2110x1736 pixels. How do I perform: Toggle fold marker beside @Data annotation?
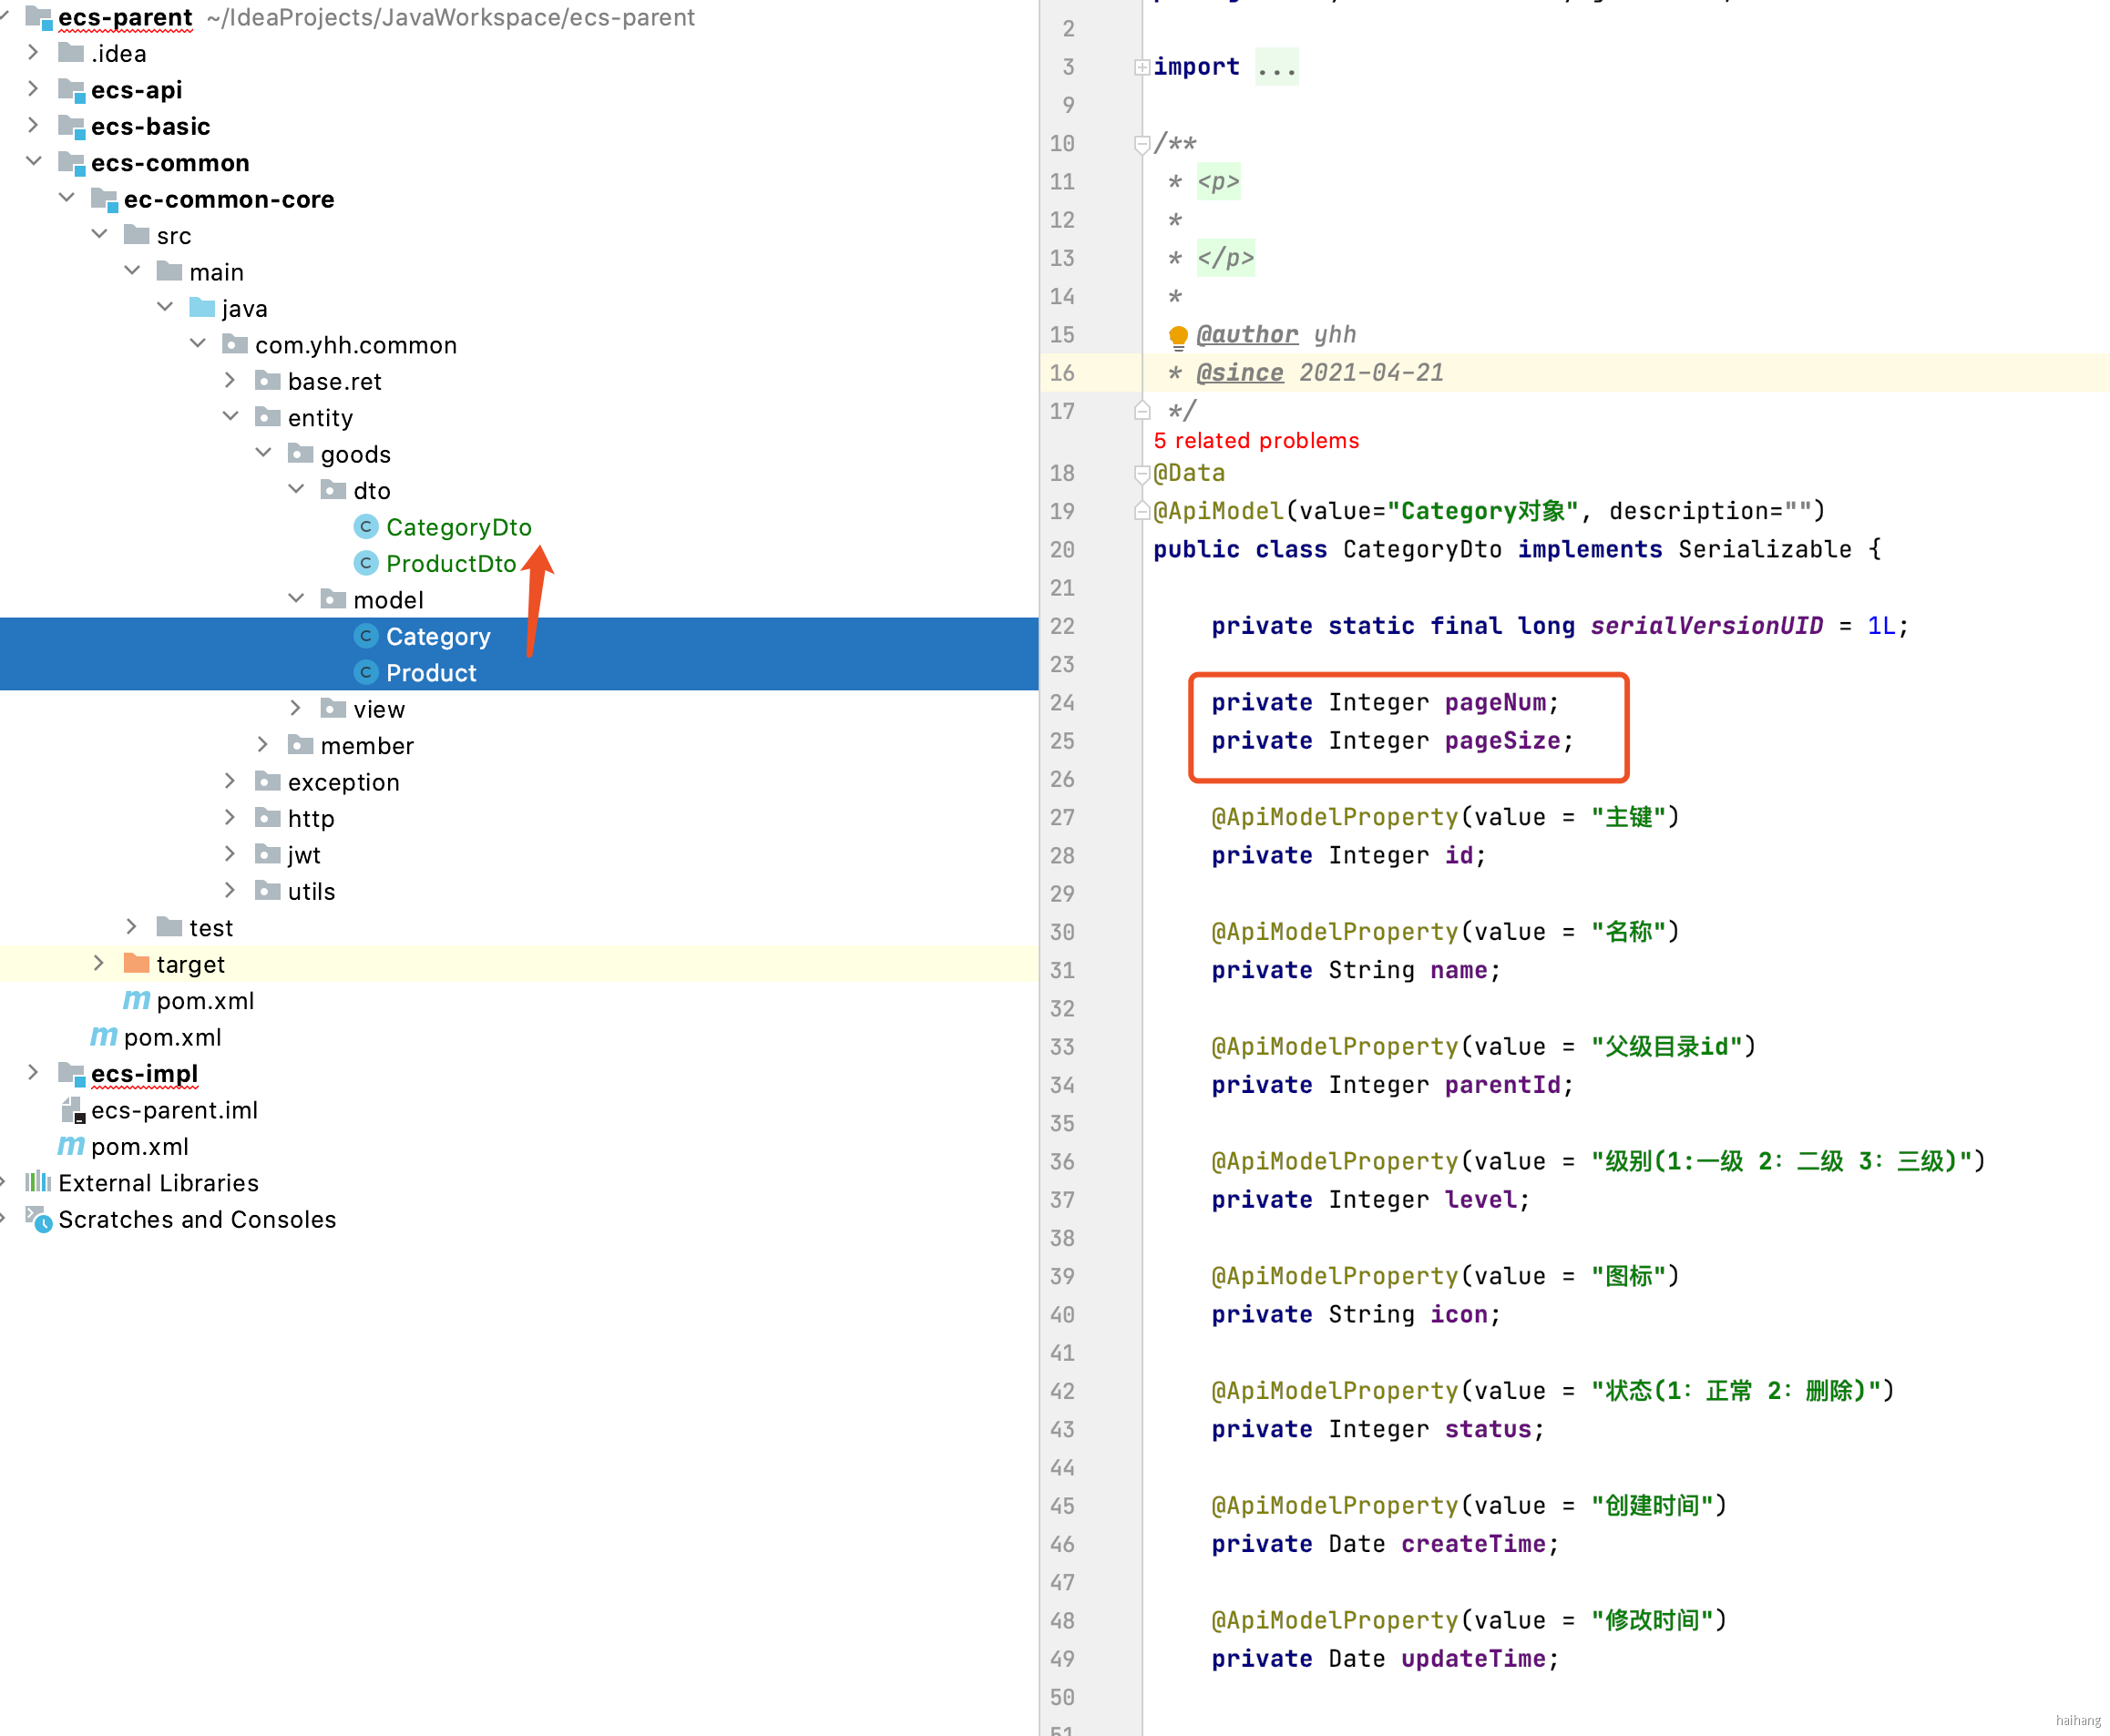[1141, 473]
